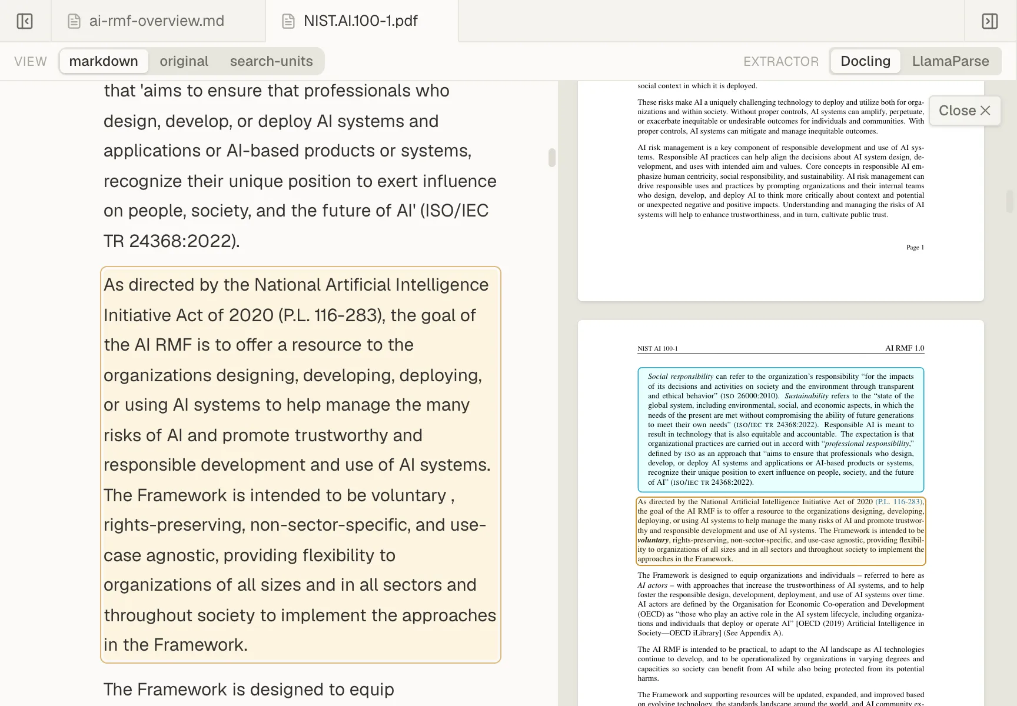Click the file icon beside ai-rmf-overview.md

click(x=74, y=21)
